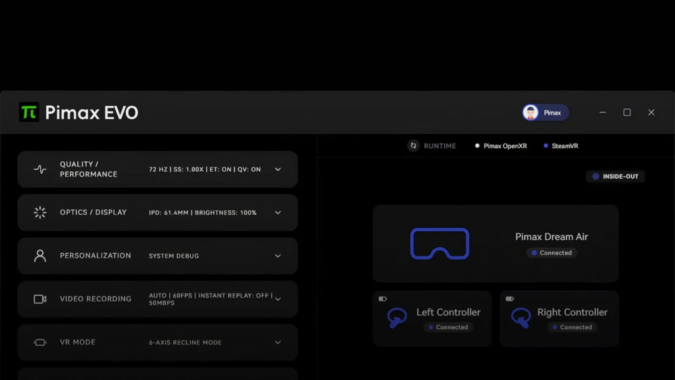Click the Pimax EVO title text
The width and height of the screenshot is (675, 380).
[x=92, y=113]
